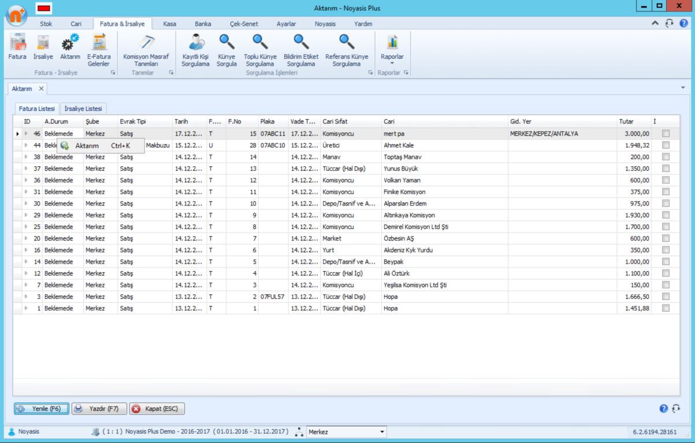Launch the Aktarım transfer tool in ribbon
The height and width of the screenshot is (443, 695).
pyautogui.click(x=70, y=47)
